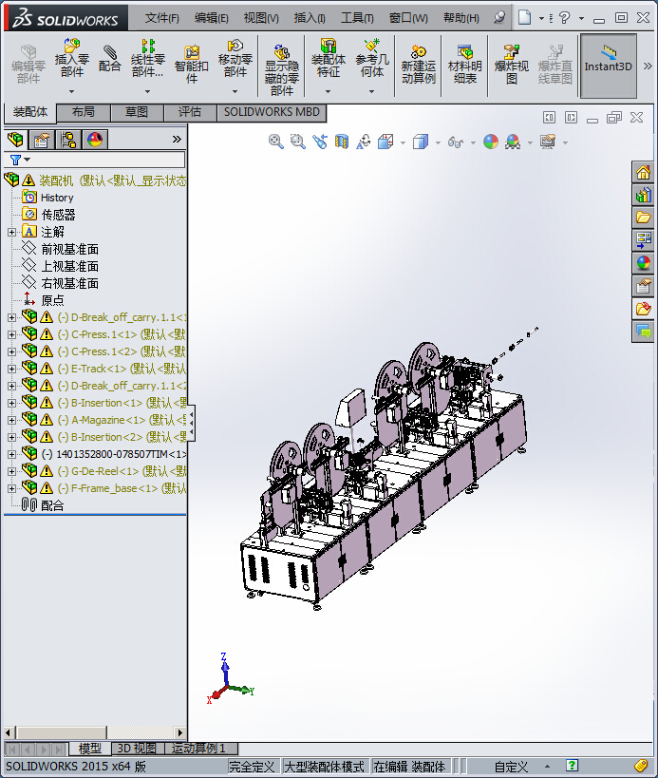The width and height of the screenshot is (658, 778).
Task: Click Apply Scene icon in view toolbar
Action: [x=513, y=142]
